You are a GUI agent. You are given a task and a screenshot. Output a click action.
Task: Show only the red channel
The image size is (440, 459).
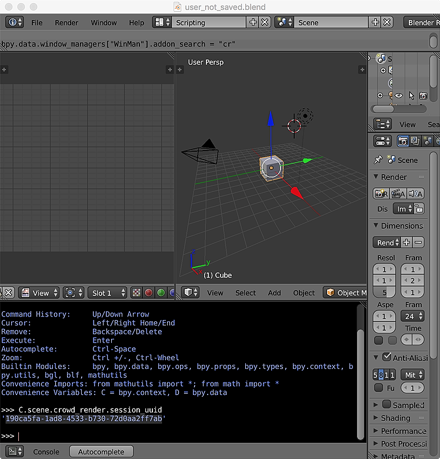(x=149, y=292)
